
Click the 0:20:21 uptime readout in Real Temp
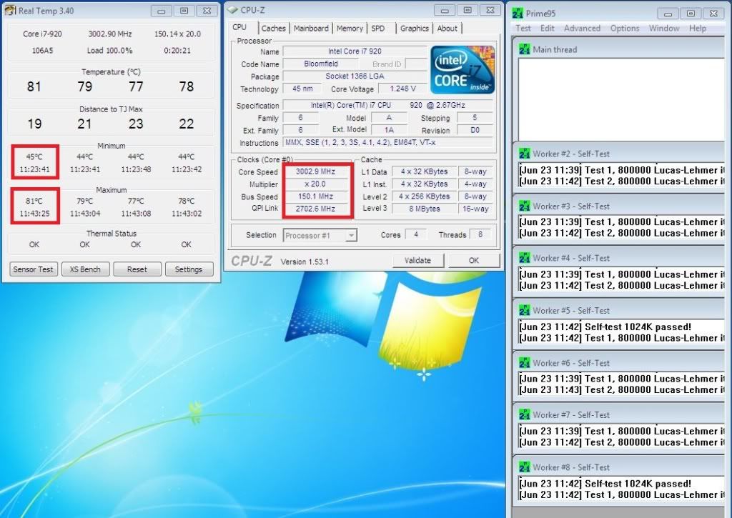point(177,51)
